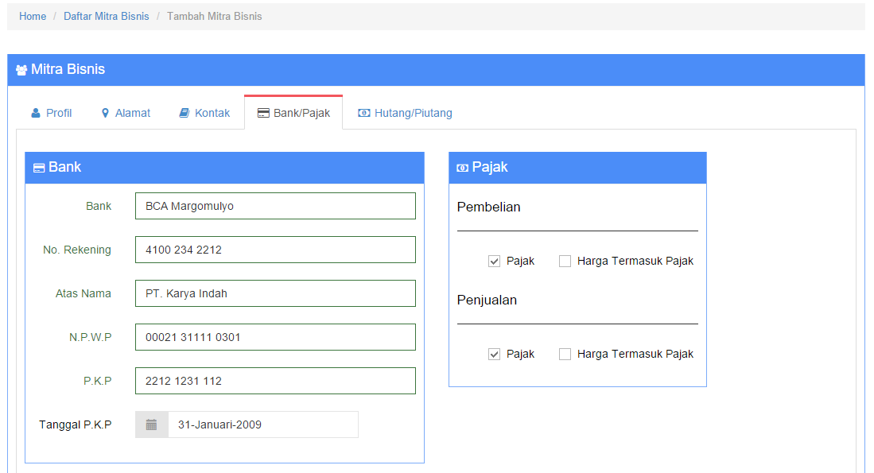The image size is (874, 473).
Task: Click the No. Rekening input field
Action: pos(275,250)
